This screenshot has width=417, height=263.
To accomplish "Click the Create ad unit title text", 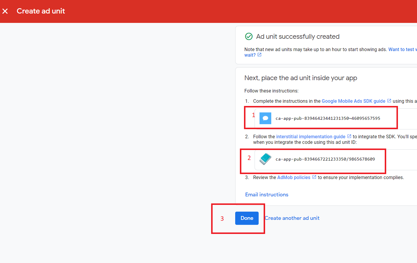I will click(41, 11).
